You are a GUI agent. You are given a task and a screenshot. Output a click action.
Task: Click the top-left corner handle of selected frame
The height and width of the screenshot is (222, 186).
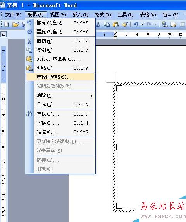click(119, 88)
